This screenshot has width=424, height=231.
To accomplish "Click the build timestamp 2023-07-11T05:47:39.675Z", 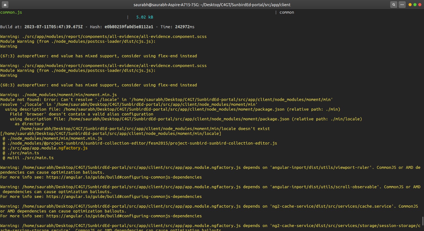I will pos(54,27).
